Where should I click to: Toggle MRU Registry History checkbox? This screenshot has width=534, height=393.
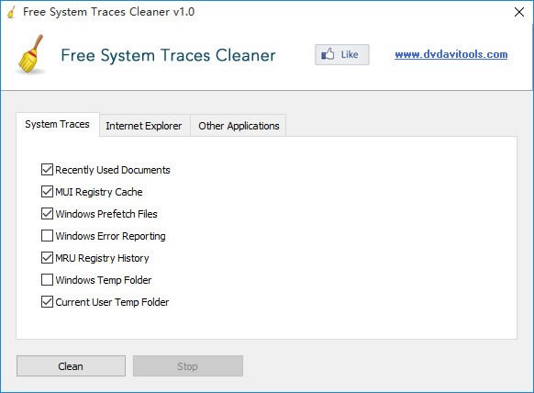coord(47,258)
